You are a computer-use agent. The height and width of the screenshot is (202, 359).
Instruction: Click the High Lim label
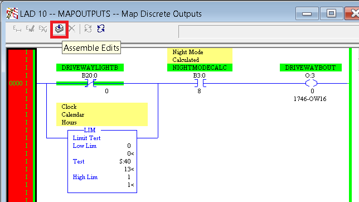pos(85,177)
